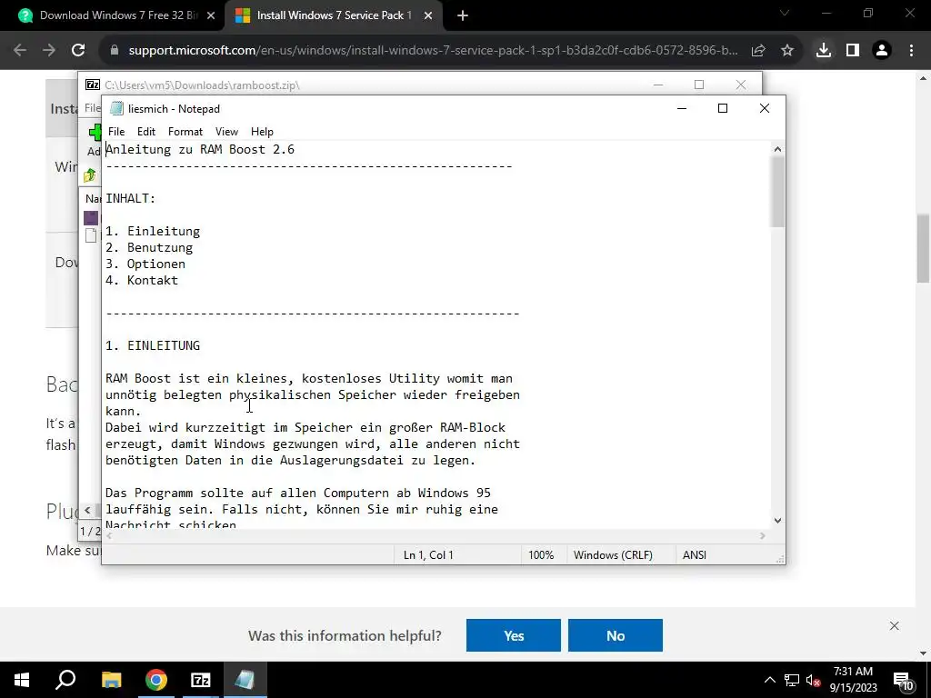Open Chrome three-dot menu

[911, 51]
